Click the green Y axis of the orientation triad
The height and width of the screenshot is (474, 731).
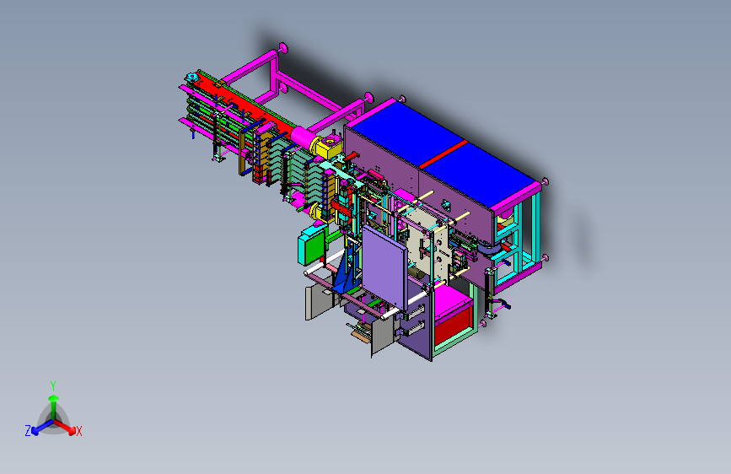[54, 406]
